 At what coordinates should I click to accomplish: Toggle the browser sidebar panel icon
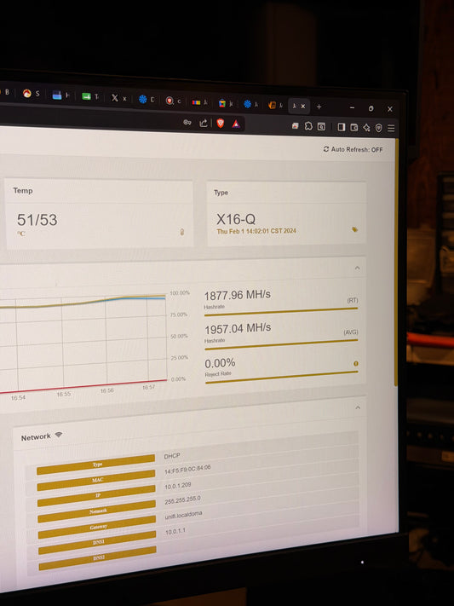point(342,127)
